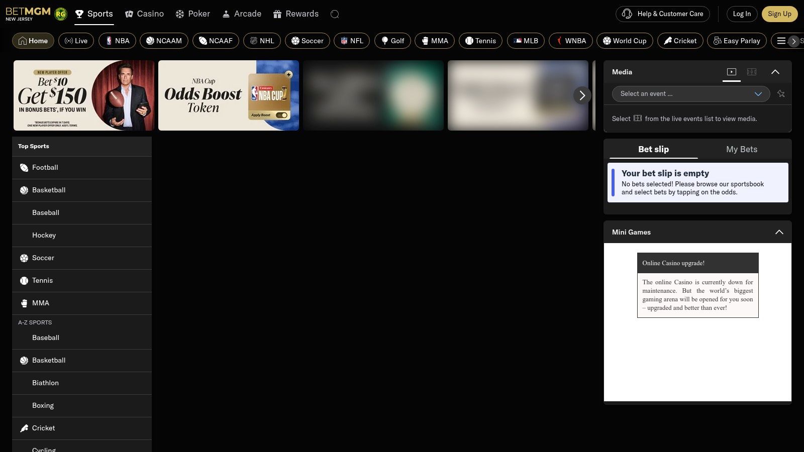Click the Sign Up button
Image resolution: width=804 pixels, height=452 pixels.
point(779,14)
